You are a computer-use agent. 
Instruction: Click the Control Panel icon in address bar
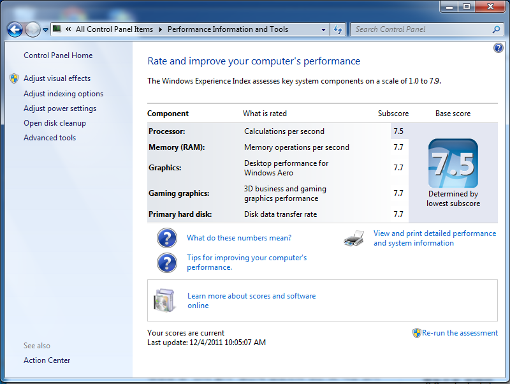tap(57, 29)
